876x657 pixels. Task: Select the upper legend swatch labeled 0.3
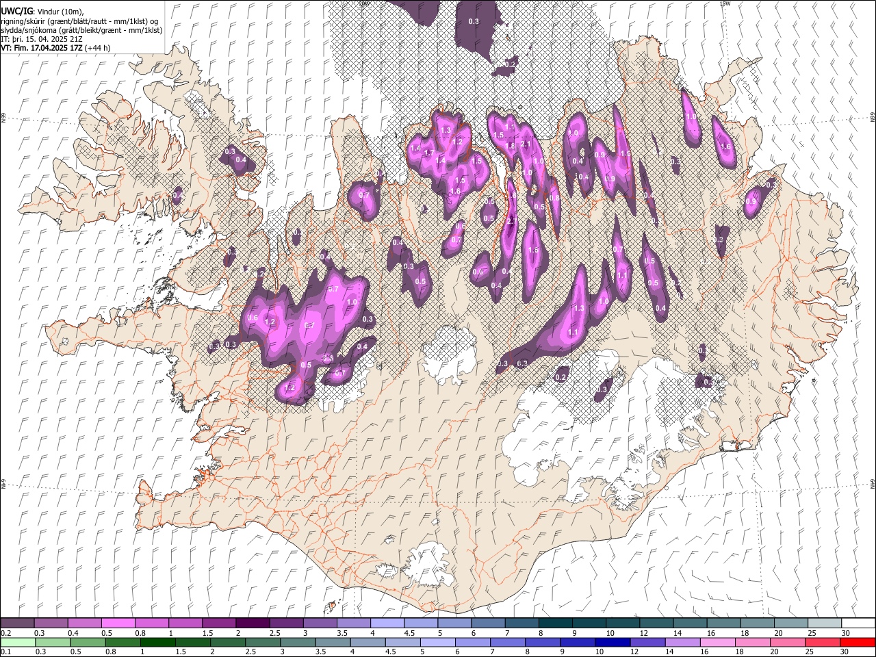tap(51, 623)
